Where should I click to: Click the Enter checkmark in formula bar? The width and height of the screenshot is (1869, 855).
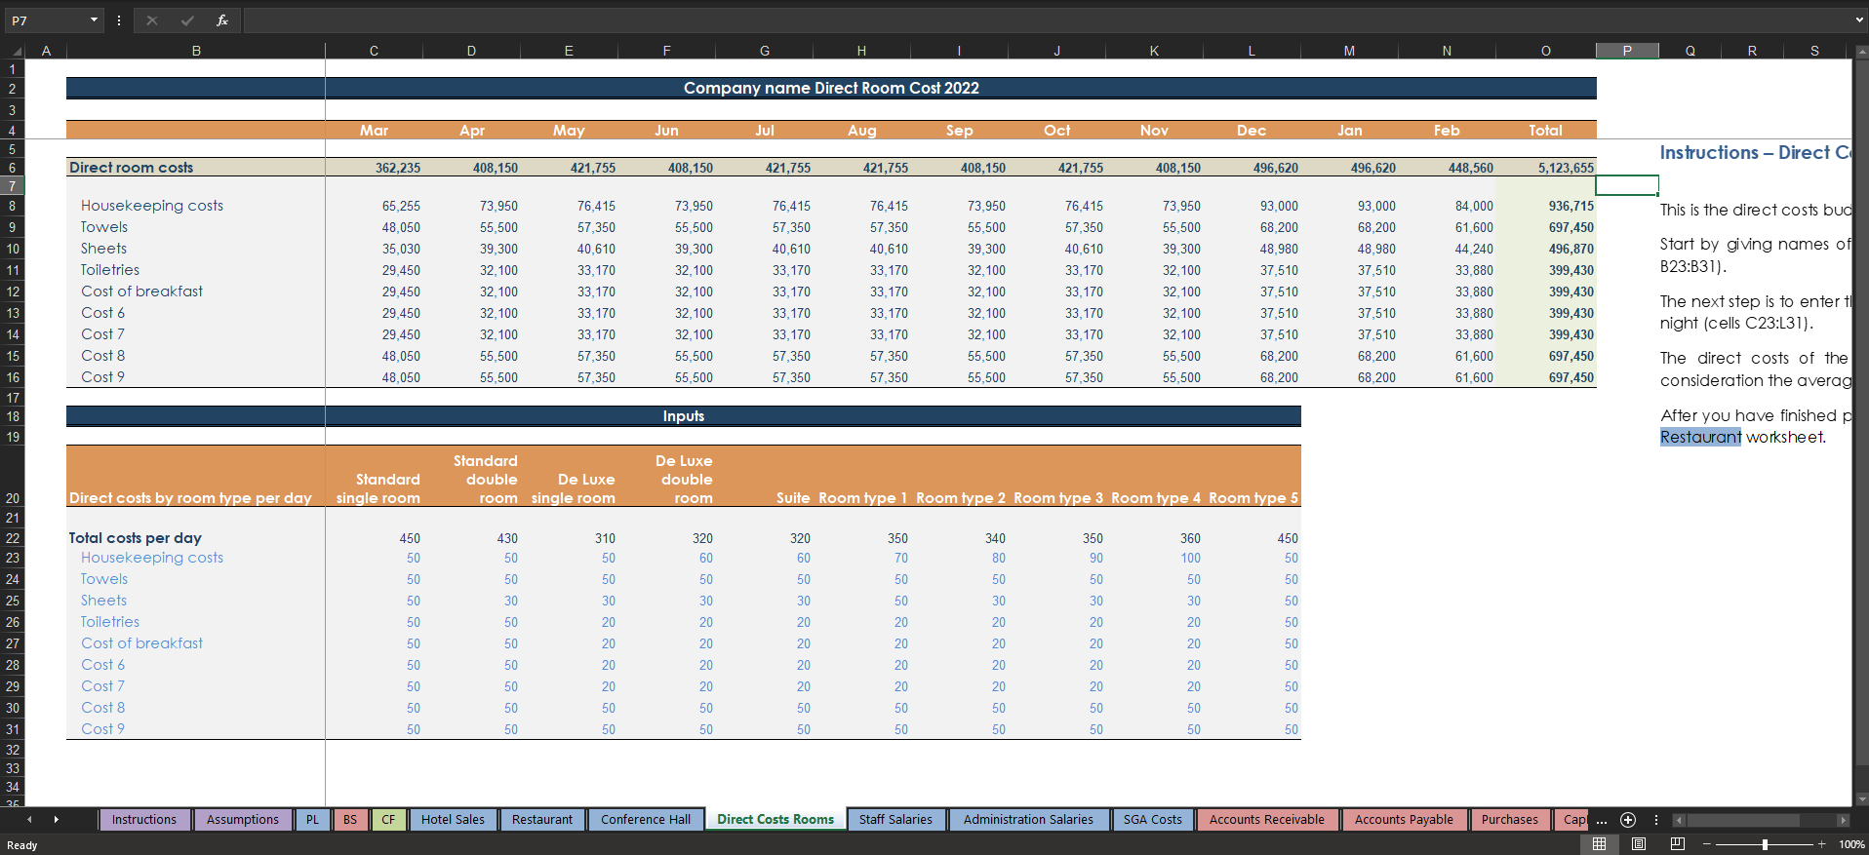(187, 20)
